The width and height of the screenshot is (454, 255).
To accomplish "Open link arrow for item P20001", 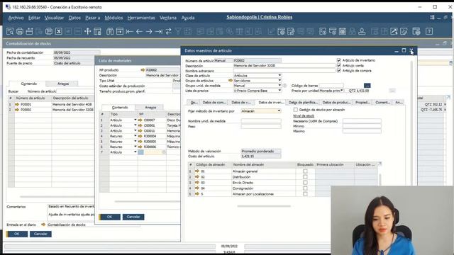I will 17,104.
